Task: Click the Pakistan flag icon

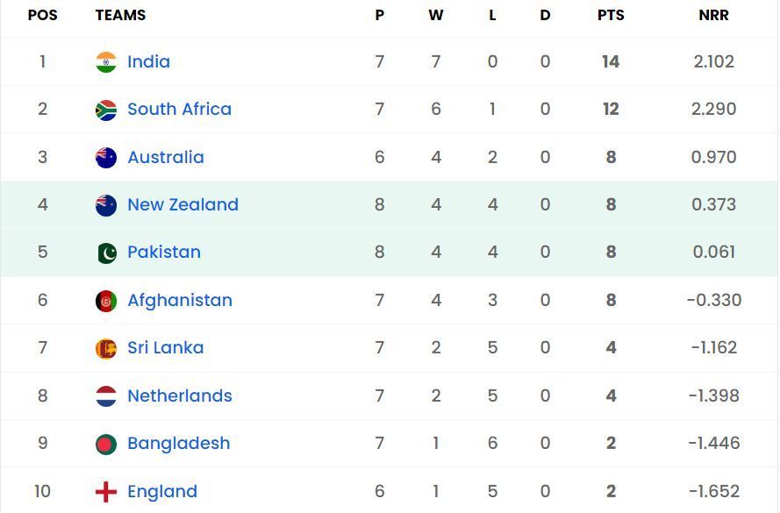Action: pyautogui.click(x=105, y=252)
